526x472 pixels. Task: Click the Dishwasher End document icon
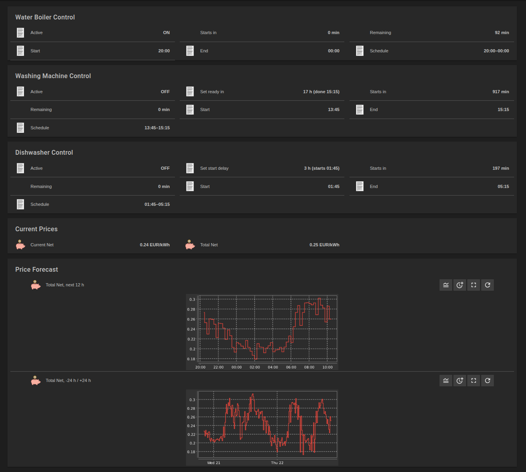coord(360,186)
